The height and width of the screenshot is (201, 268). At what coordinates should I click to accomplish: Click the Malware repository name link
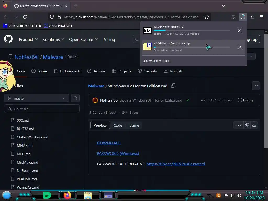[53, 57]
